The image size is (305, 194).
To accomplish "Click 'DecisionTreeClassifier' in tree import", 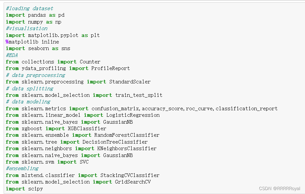I will (115, 142).
